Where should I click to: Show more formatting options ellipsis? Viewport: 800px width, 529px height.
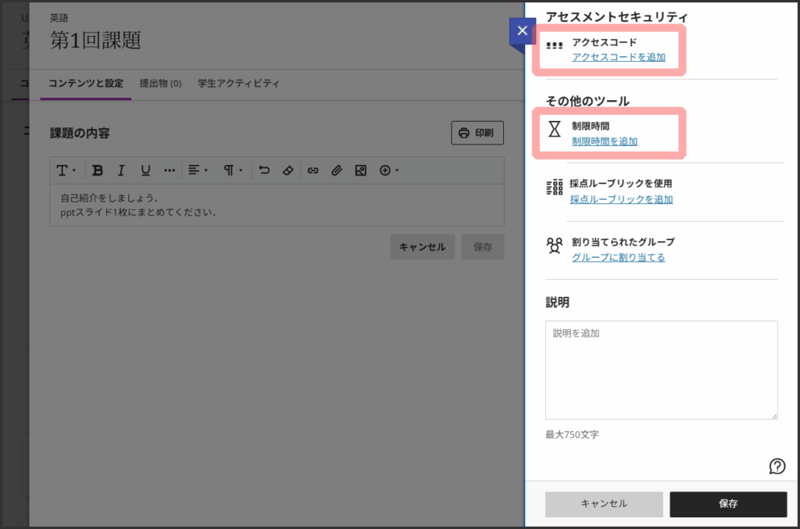[x=170, y=170]
